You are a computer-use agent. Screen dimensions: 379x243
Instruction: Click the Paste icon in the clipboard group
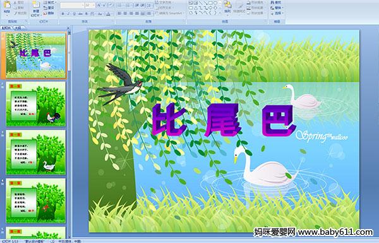point(7,5)
